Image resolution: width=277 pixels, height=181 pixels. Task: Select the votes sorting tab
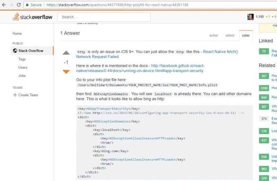[245, 35]
